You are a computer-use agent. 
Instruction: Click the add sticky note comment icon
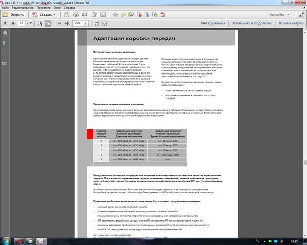coord(123,15)
